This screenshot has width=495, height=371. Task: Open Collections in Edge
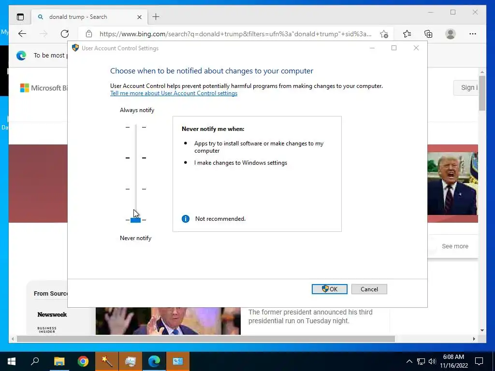[428, 34]
